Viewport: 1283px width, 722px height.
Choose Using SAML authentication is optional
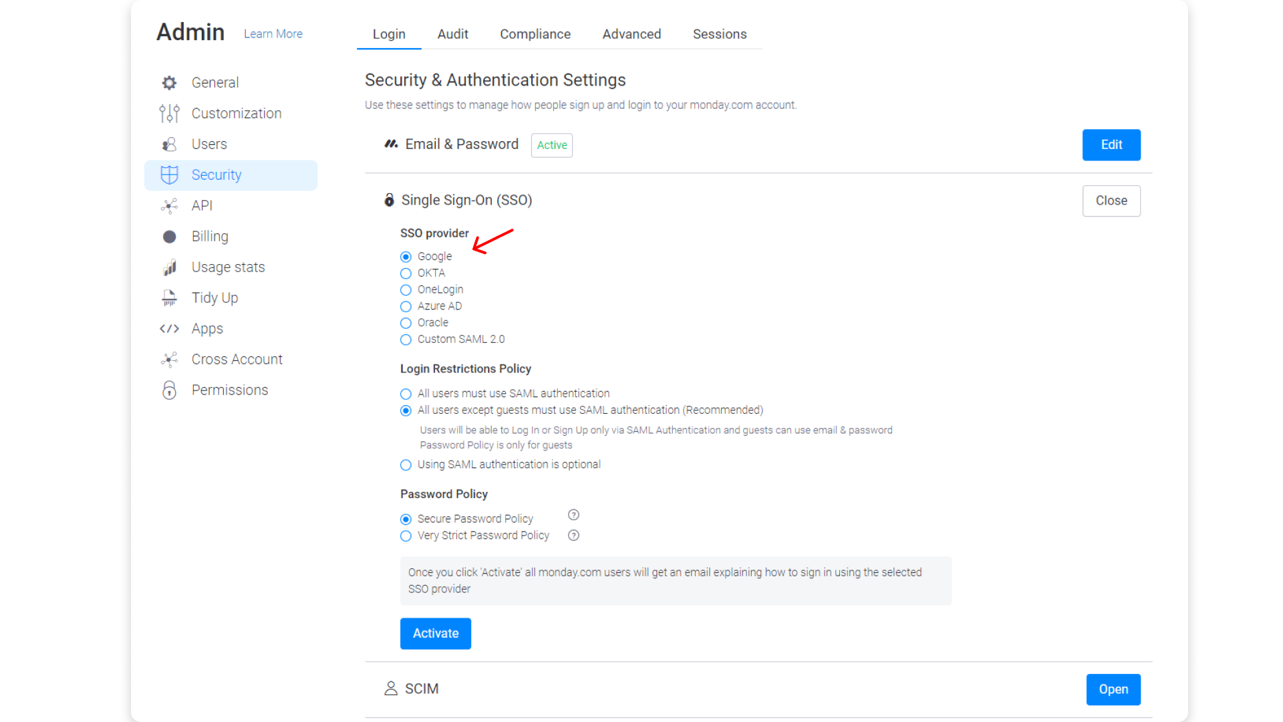406,465
